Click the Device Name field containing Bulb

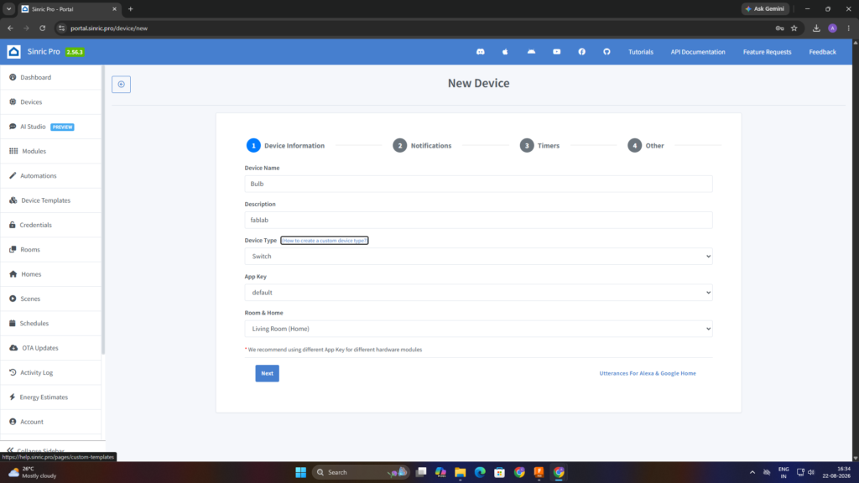coord(478,184)
